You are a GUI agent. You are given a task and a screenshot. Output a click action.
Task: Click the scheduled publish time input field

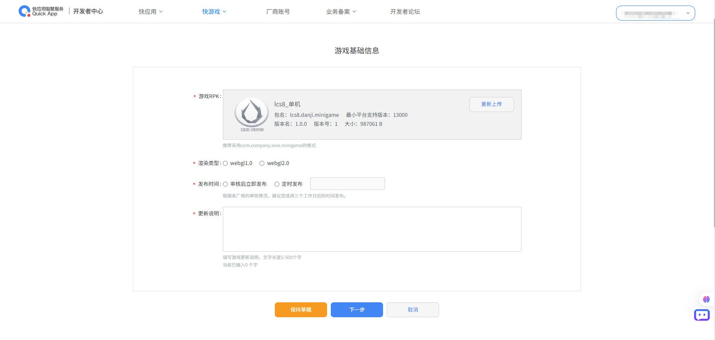coord(347,184)
